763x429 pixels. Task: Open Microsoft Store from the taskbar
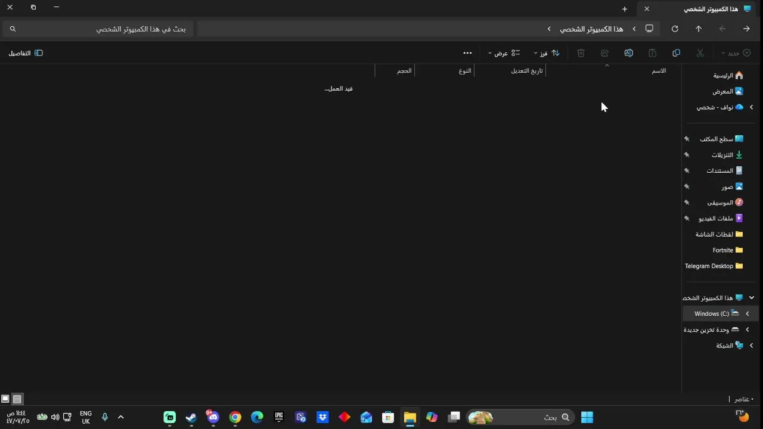tap(388, 417)
